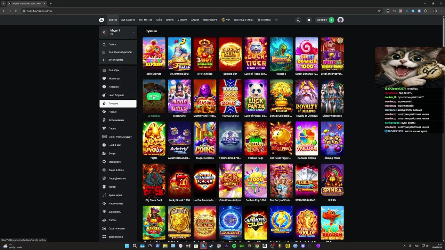Open Скретч-карты category in sidebar

click(118, 228)
